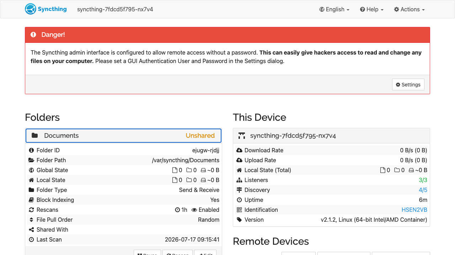This screenshot has width=455, height=255.
Task: Click the exclamation icon beside Danger!
Action: (x=33, y=35)
